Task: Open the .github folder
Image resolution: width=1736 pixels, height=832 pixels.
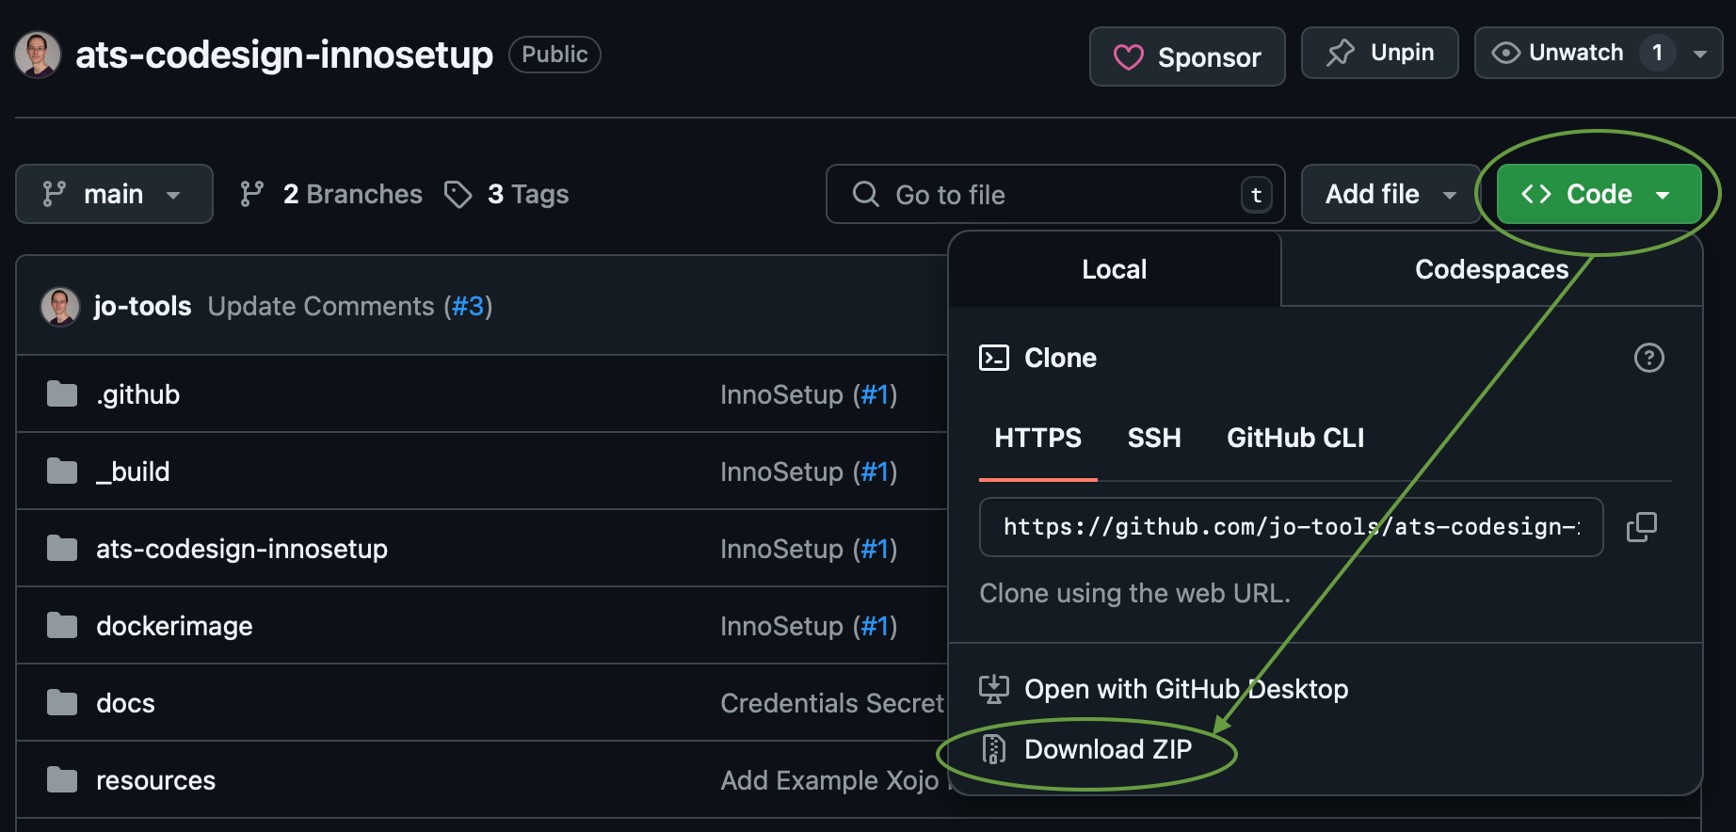Action: (x=137, y=394)
